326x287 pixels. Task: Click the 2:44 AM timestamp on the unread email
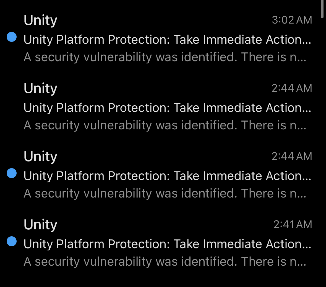click(x=292, y=156)
